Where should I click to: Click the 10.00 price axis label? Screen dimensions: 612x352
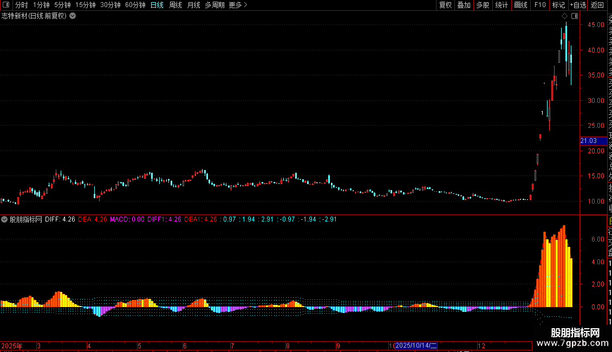(x=596, y=201)
